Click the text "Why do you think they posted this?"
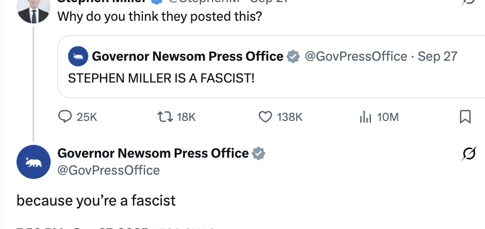The width and height of the screenshot is (485, 229). point(159,16)
